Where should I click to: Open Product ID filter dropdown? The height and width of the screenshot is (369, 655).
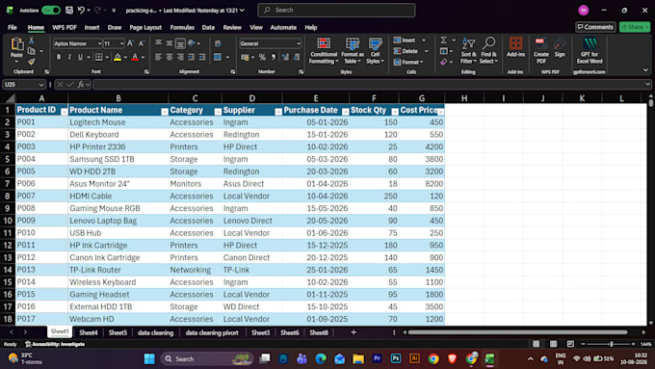click(x=64, y=112)
